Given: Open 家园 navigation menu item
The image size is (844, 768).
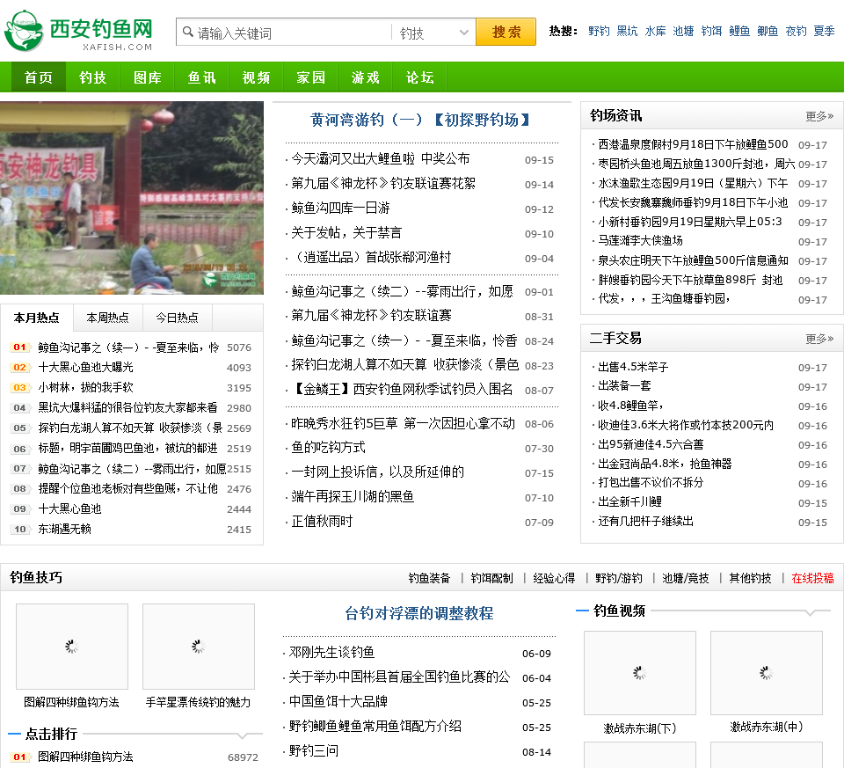Looking at the screenshot, I should (310, 77).
